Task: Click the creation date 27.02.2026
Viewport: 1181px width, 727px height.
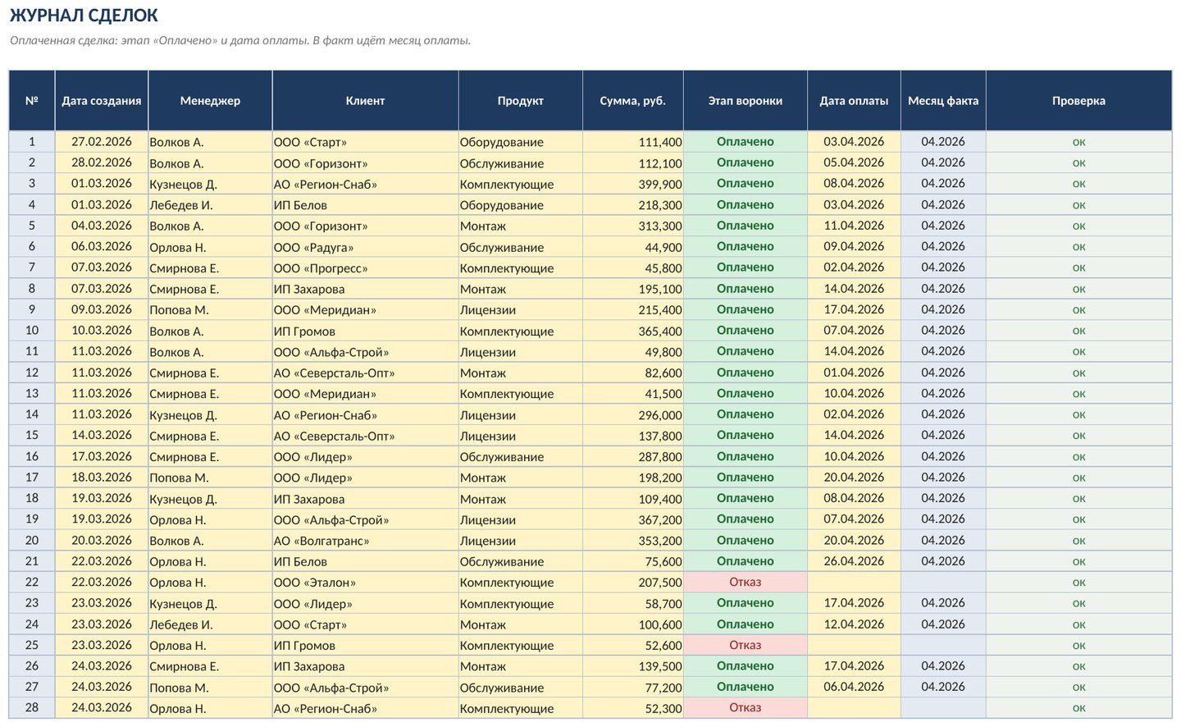Action: pos(102,142)
